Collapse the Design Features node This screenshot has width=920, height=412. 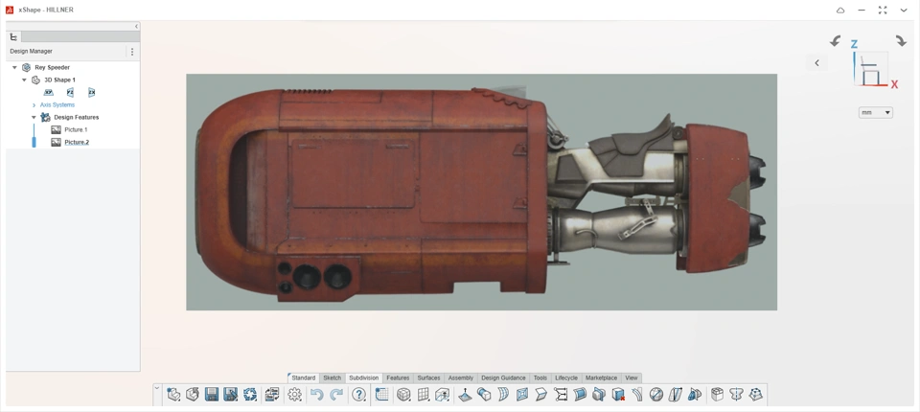click(x=34, y=118)
